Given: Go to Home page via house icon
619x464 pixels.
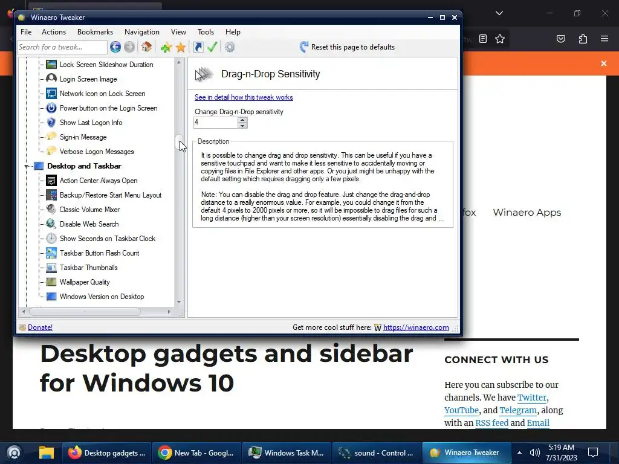Looking at the screenshot, I should click(146, 47).
